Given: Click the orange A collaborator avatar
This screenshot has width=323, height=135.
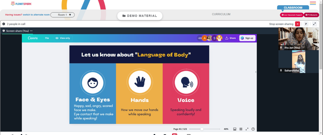Looking at the screenshot, I should pos(204,38).
